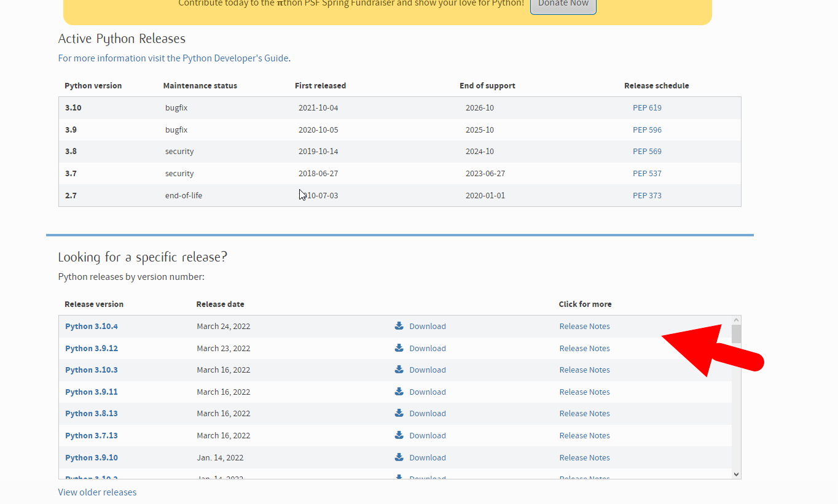
Task: Click download icon for Python 3.10.3
Action: tap(399, 370)
